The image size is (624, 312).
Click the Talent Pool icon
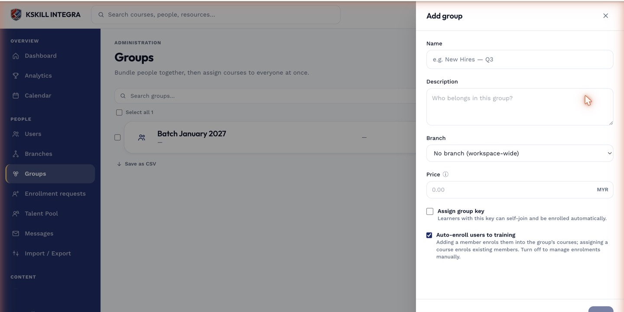coord(16,214)
